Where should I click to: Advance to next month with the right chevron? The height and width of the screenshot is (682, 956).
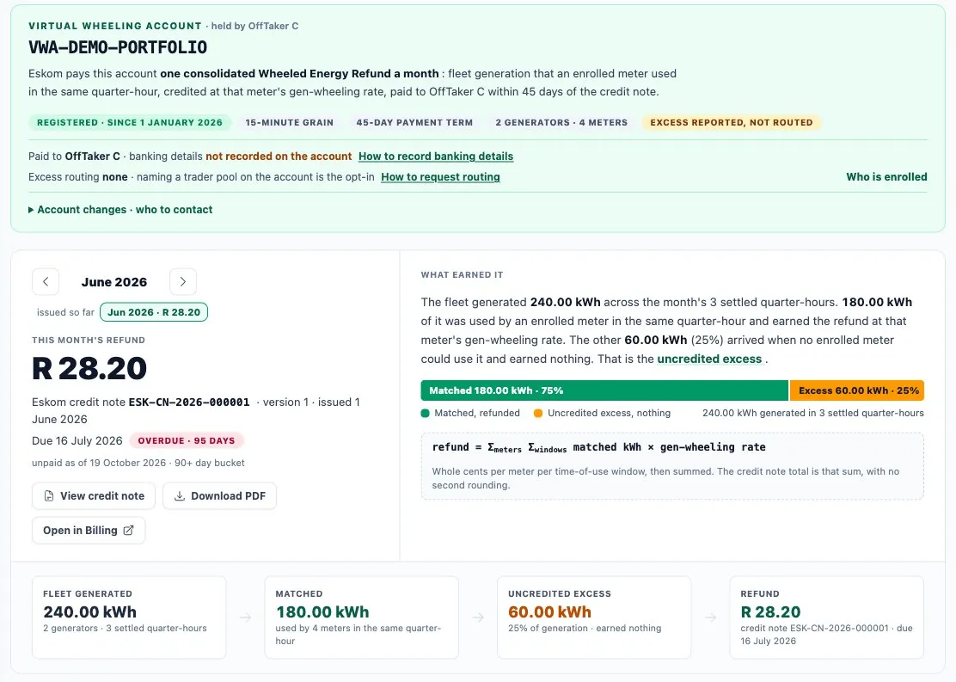[x=183, y=282]
